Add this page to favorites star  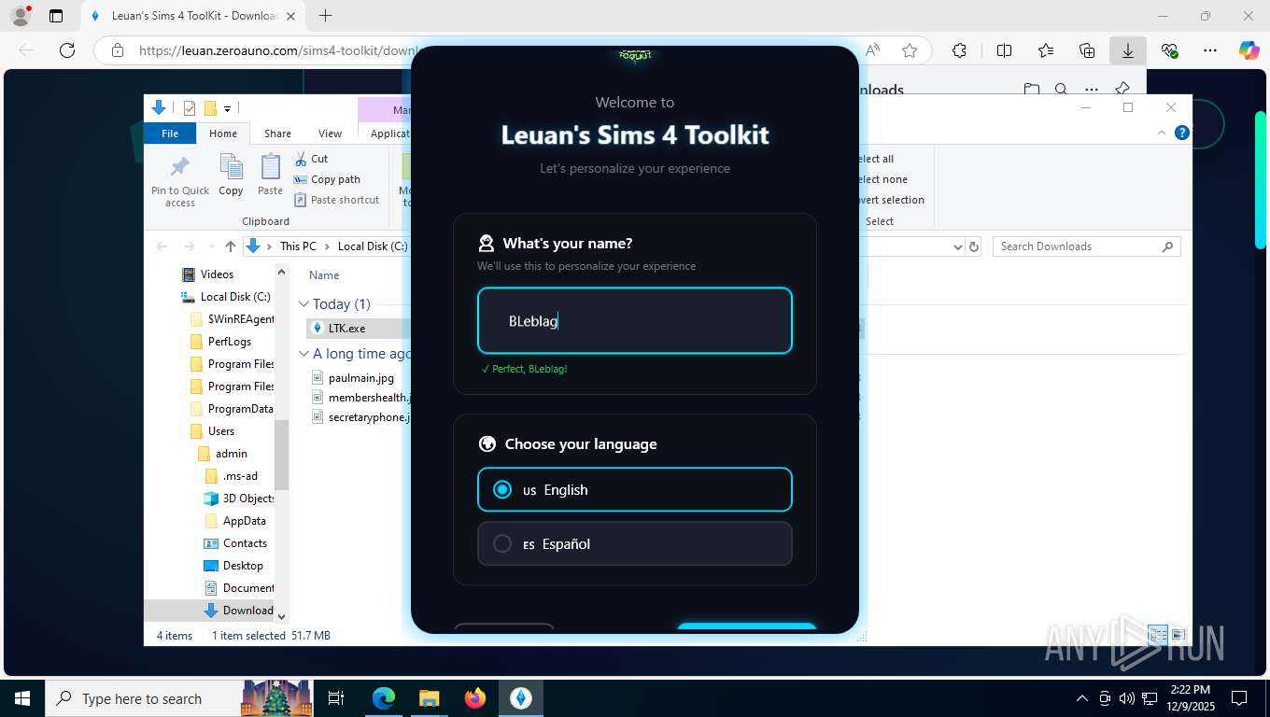(909, 50)
